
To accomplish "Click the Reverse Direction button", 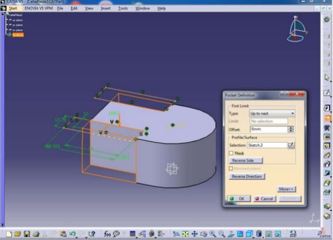I will point(247,176).
